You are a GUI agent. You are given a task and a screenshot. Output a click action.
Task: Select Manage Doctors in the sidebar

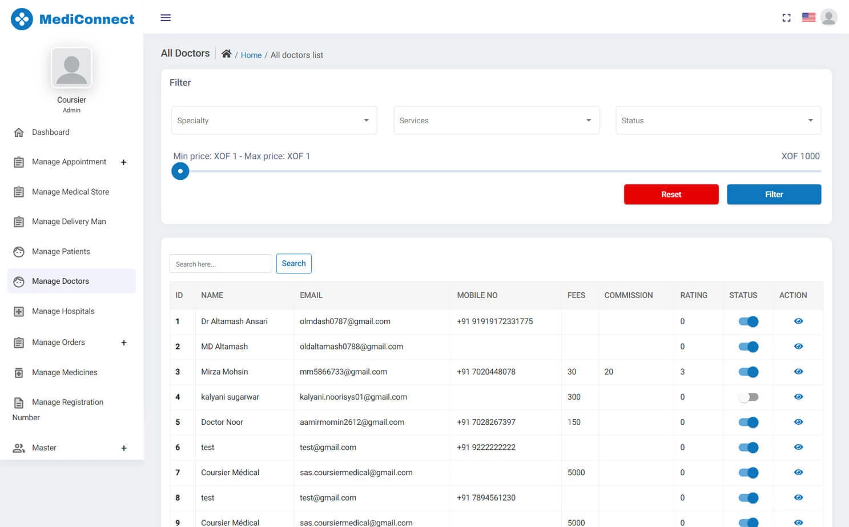[61, 281]
